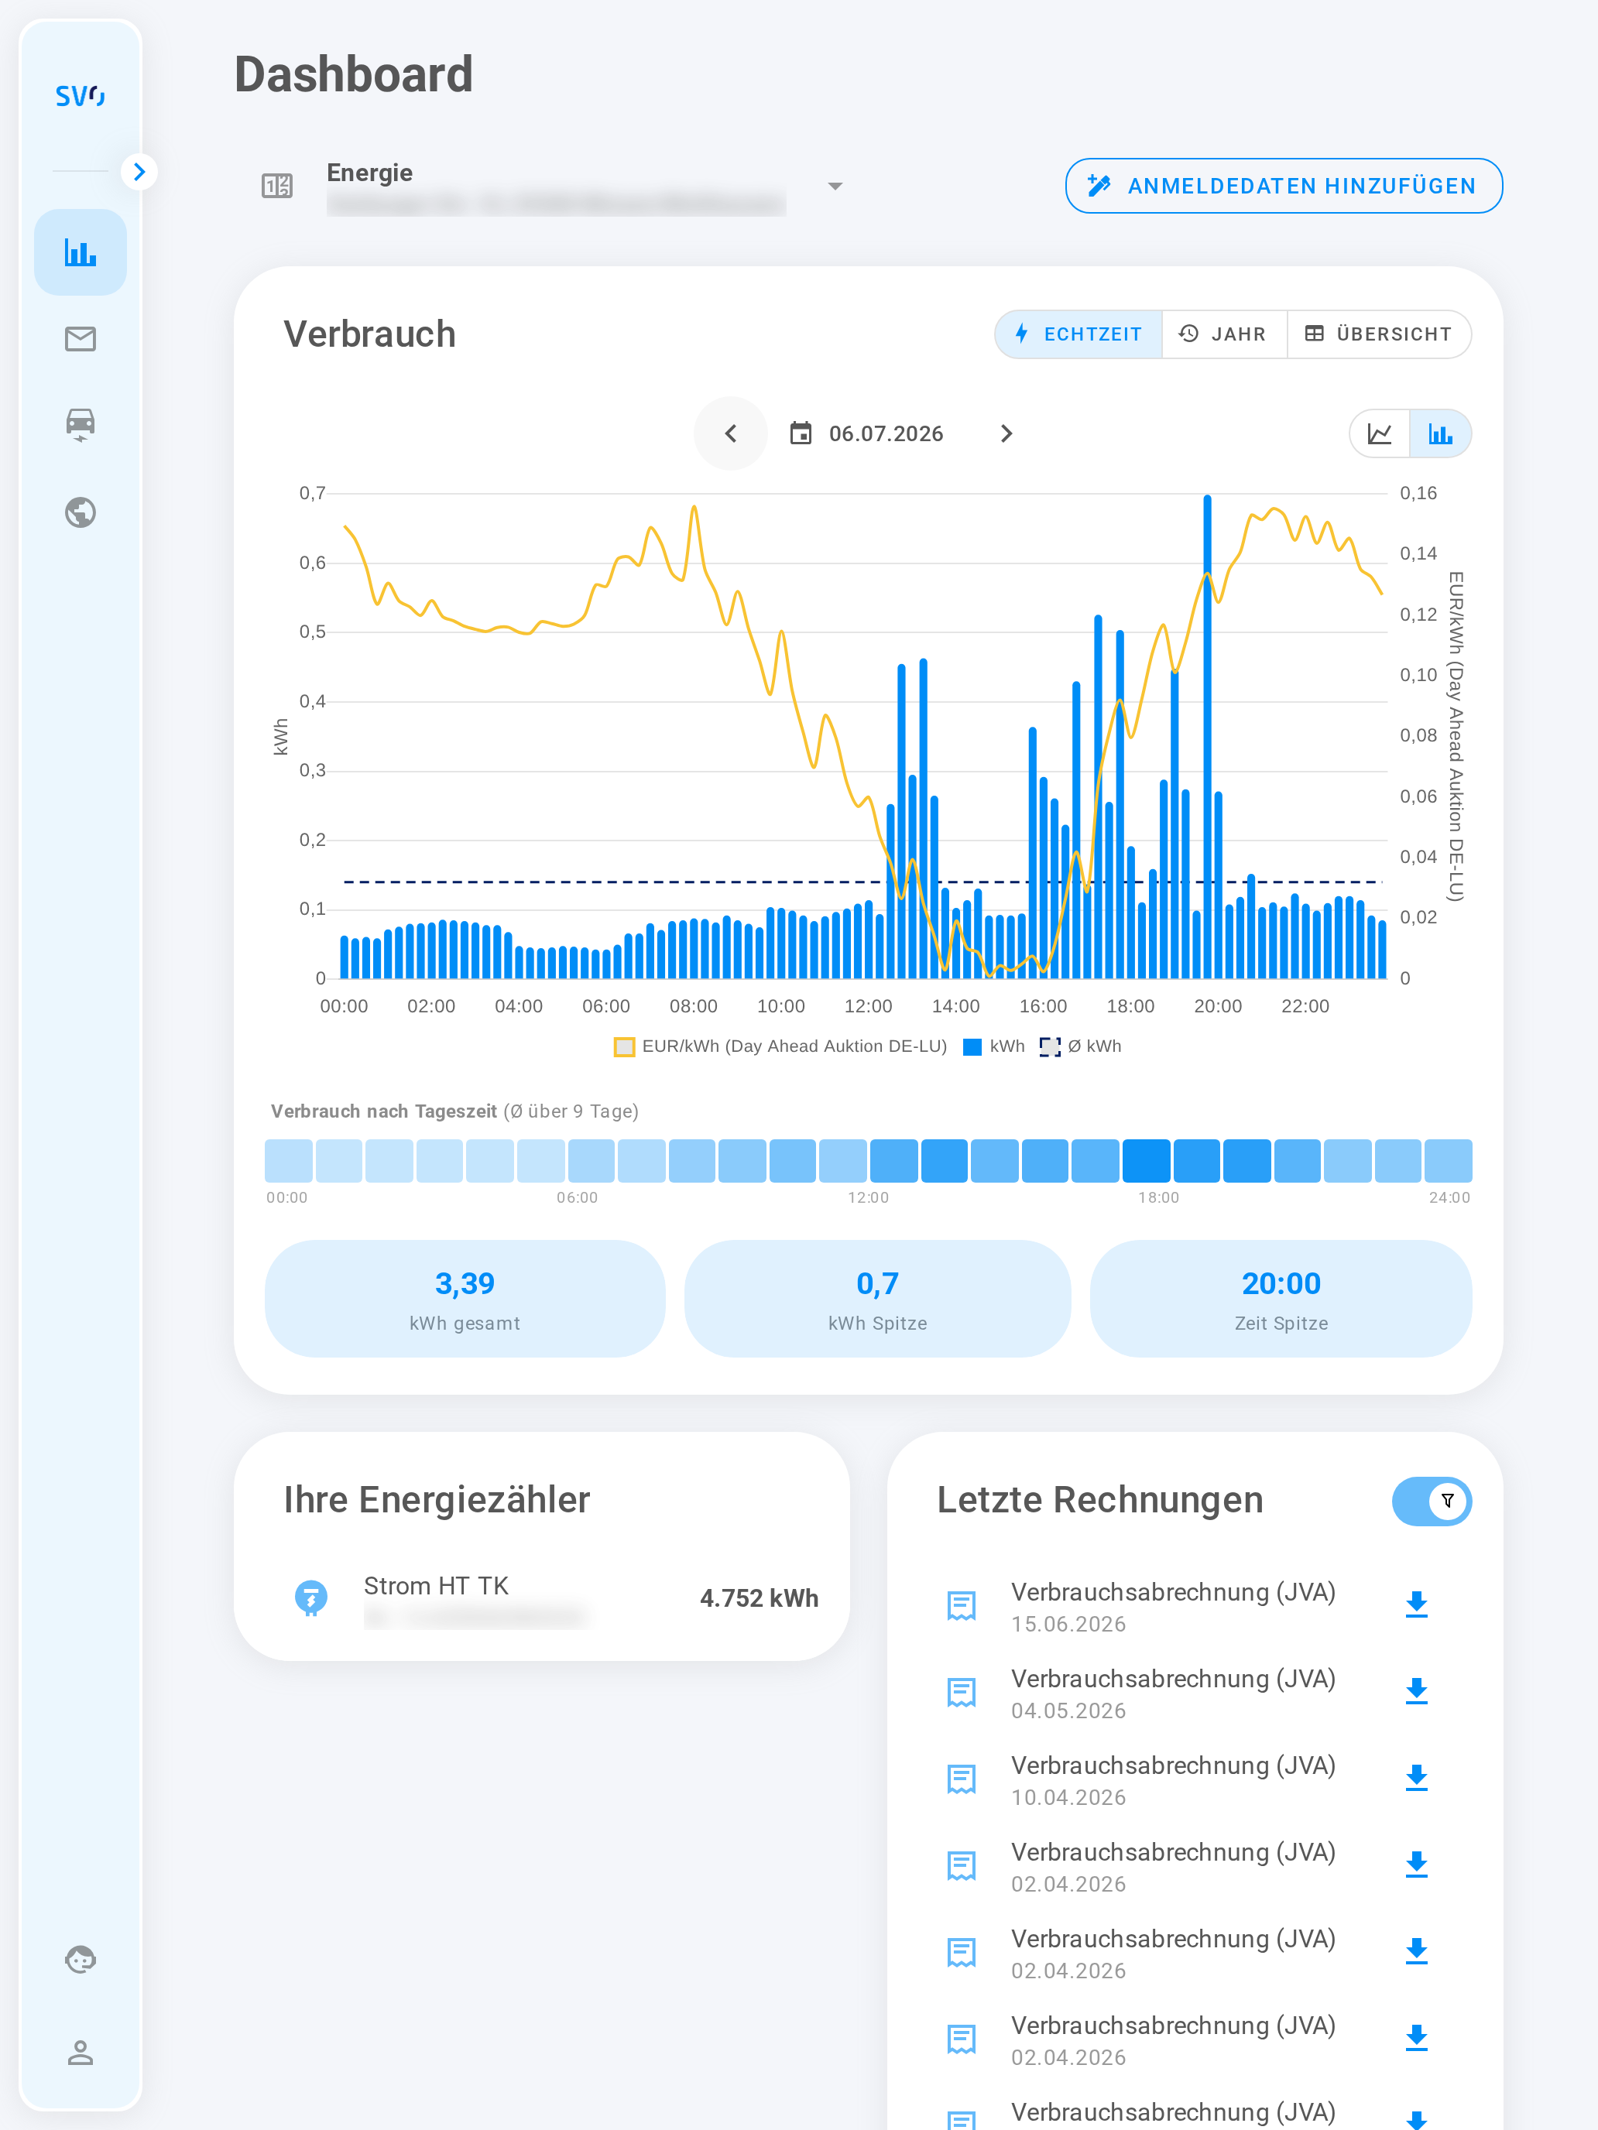1598x2130 pixels.
Task: Open the Dashboard bar chart sidebar icon
Action: (81, 252)
